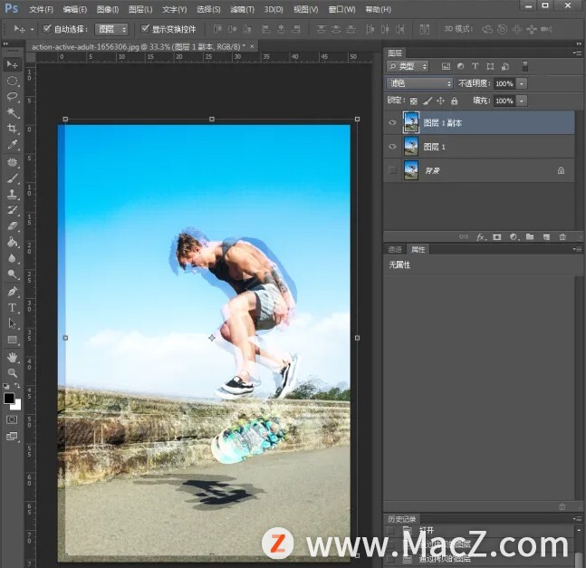
Task: Click the fx layer style icon
Action: [x=481, y=236]
